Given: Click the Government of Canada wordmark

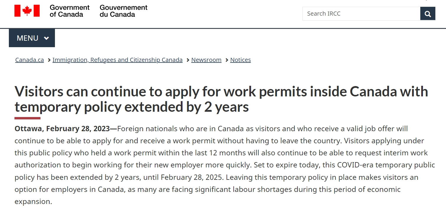Looking at the screenshot, I should (x=69, y=11).
